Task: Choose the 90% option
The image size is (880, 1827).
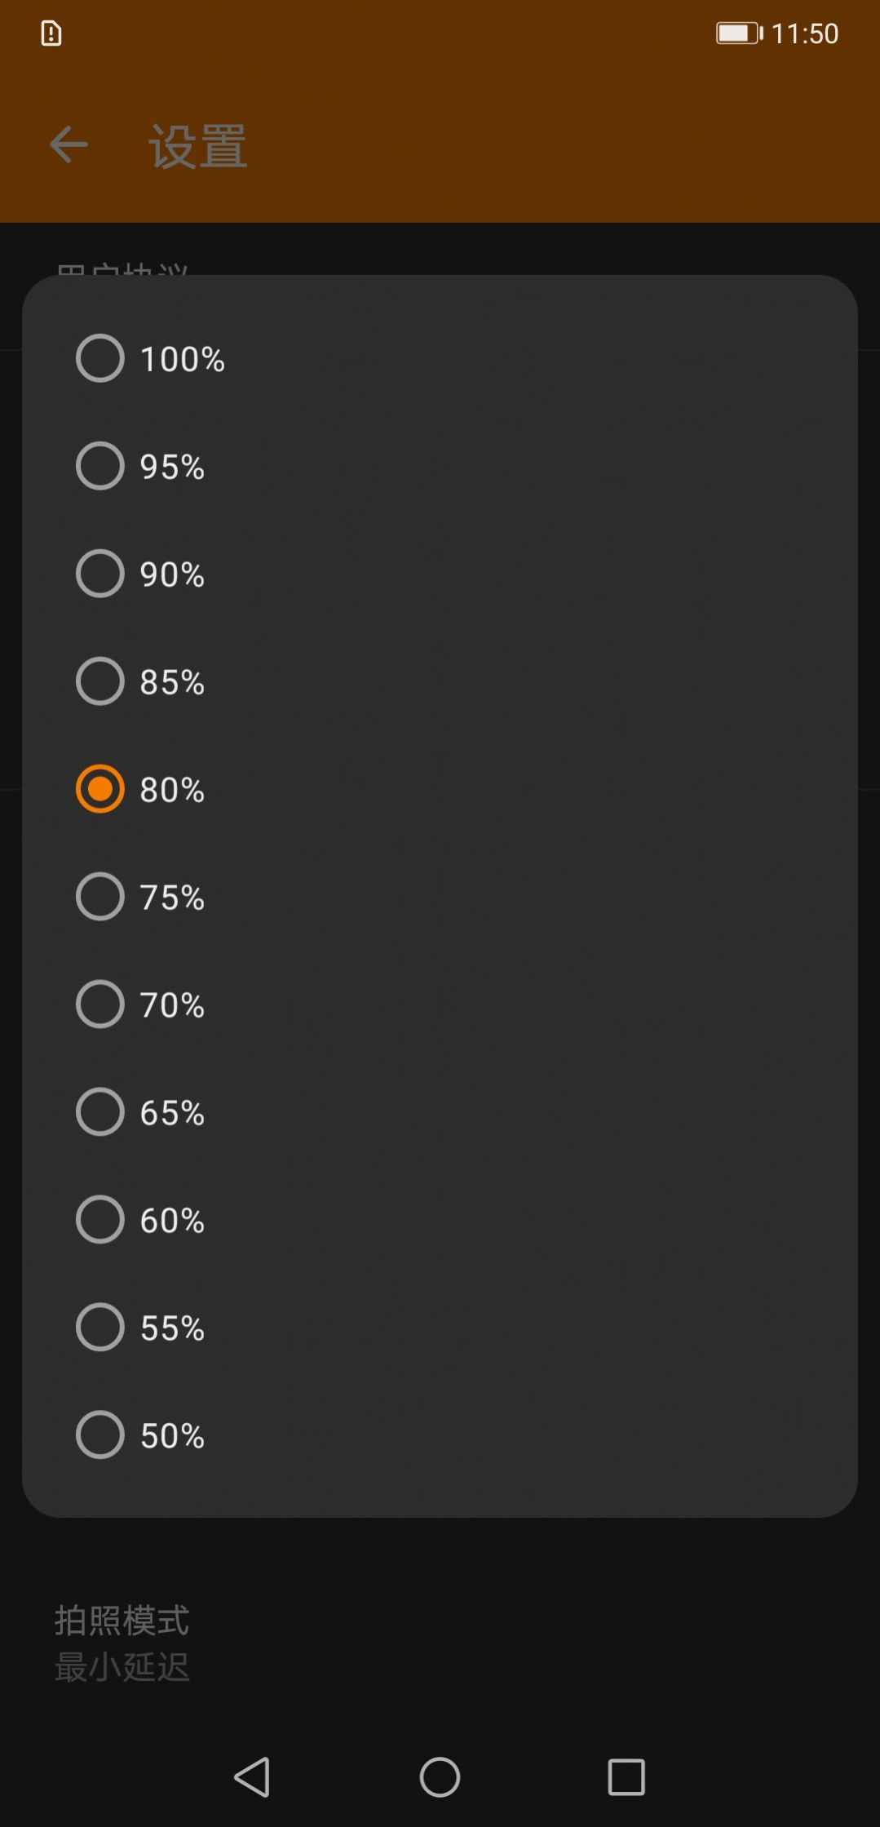Action: (100, 574)
